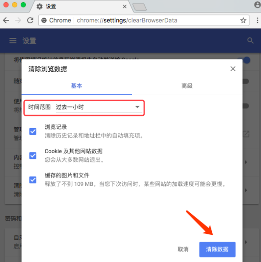Click the 浏览记录 label text
This screenshot has width=261, height=262.
(56, 127)
